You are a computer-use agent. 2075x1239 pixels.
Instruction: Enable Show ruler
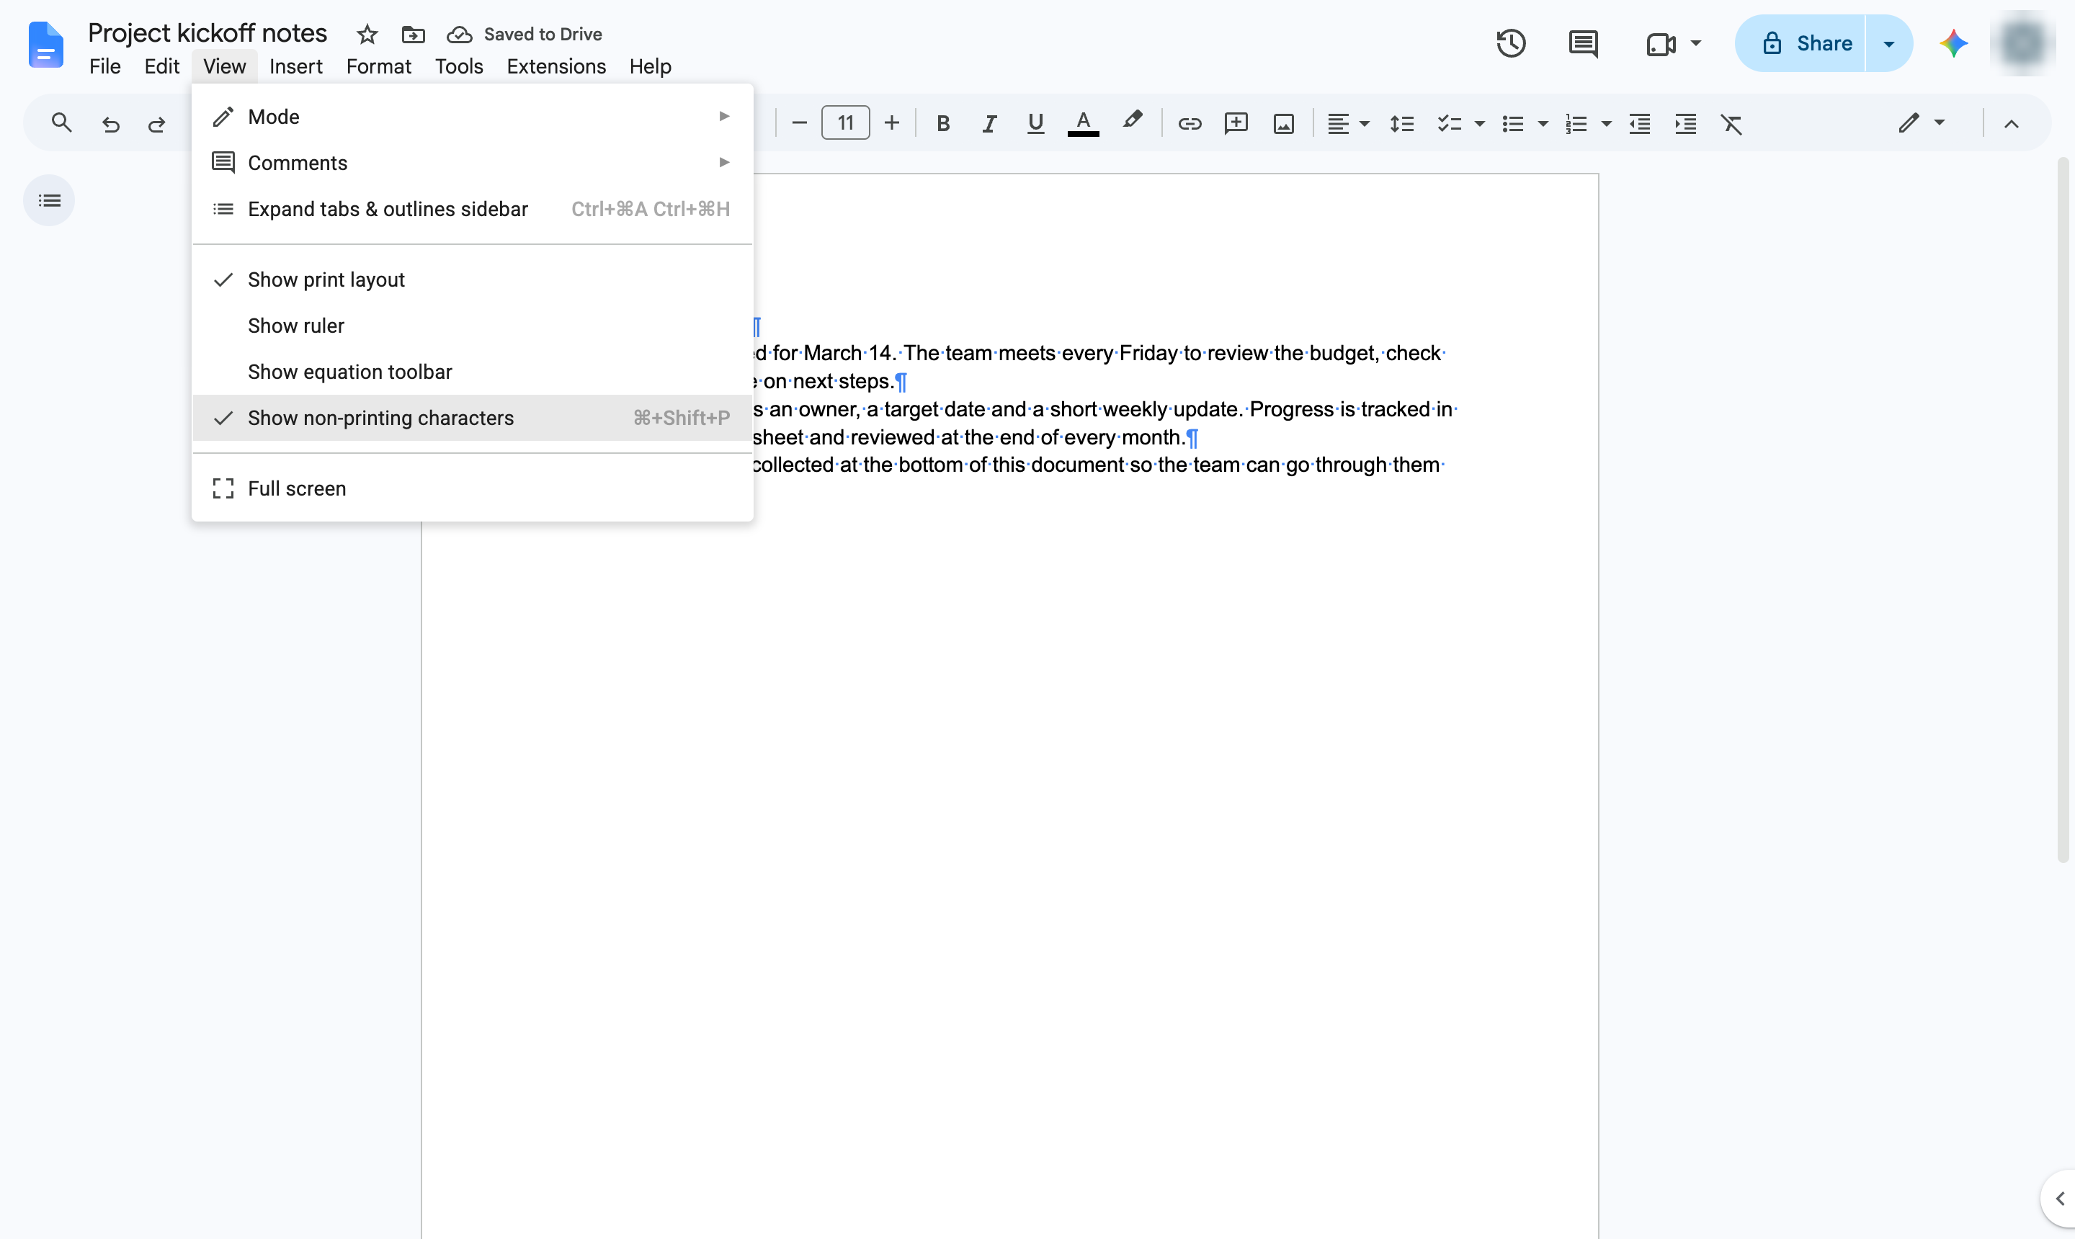pyautogui.click(x=473, y=326)
